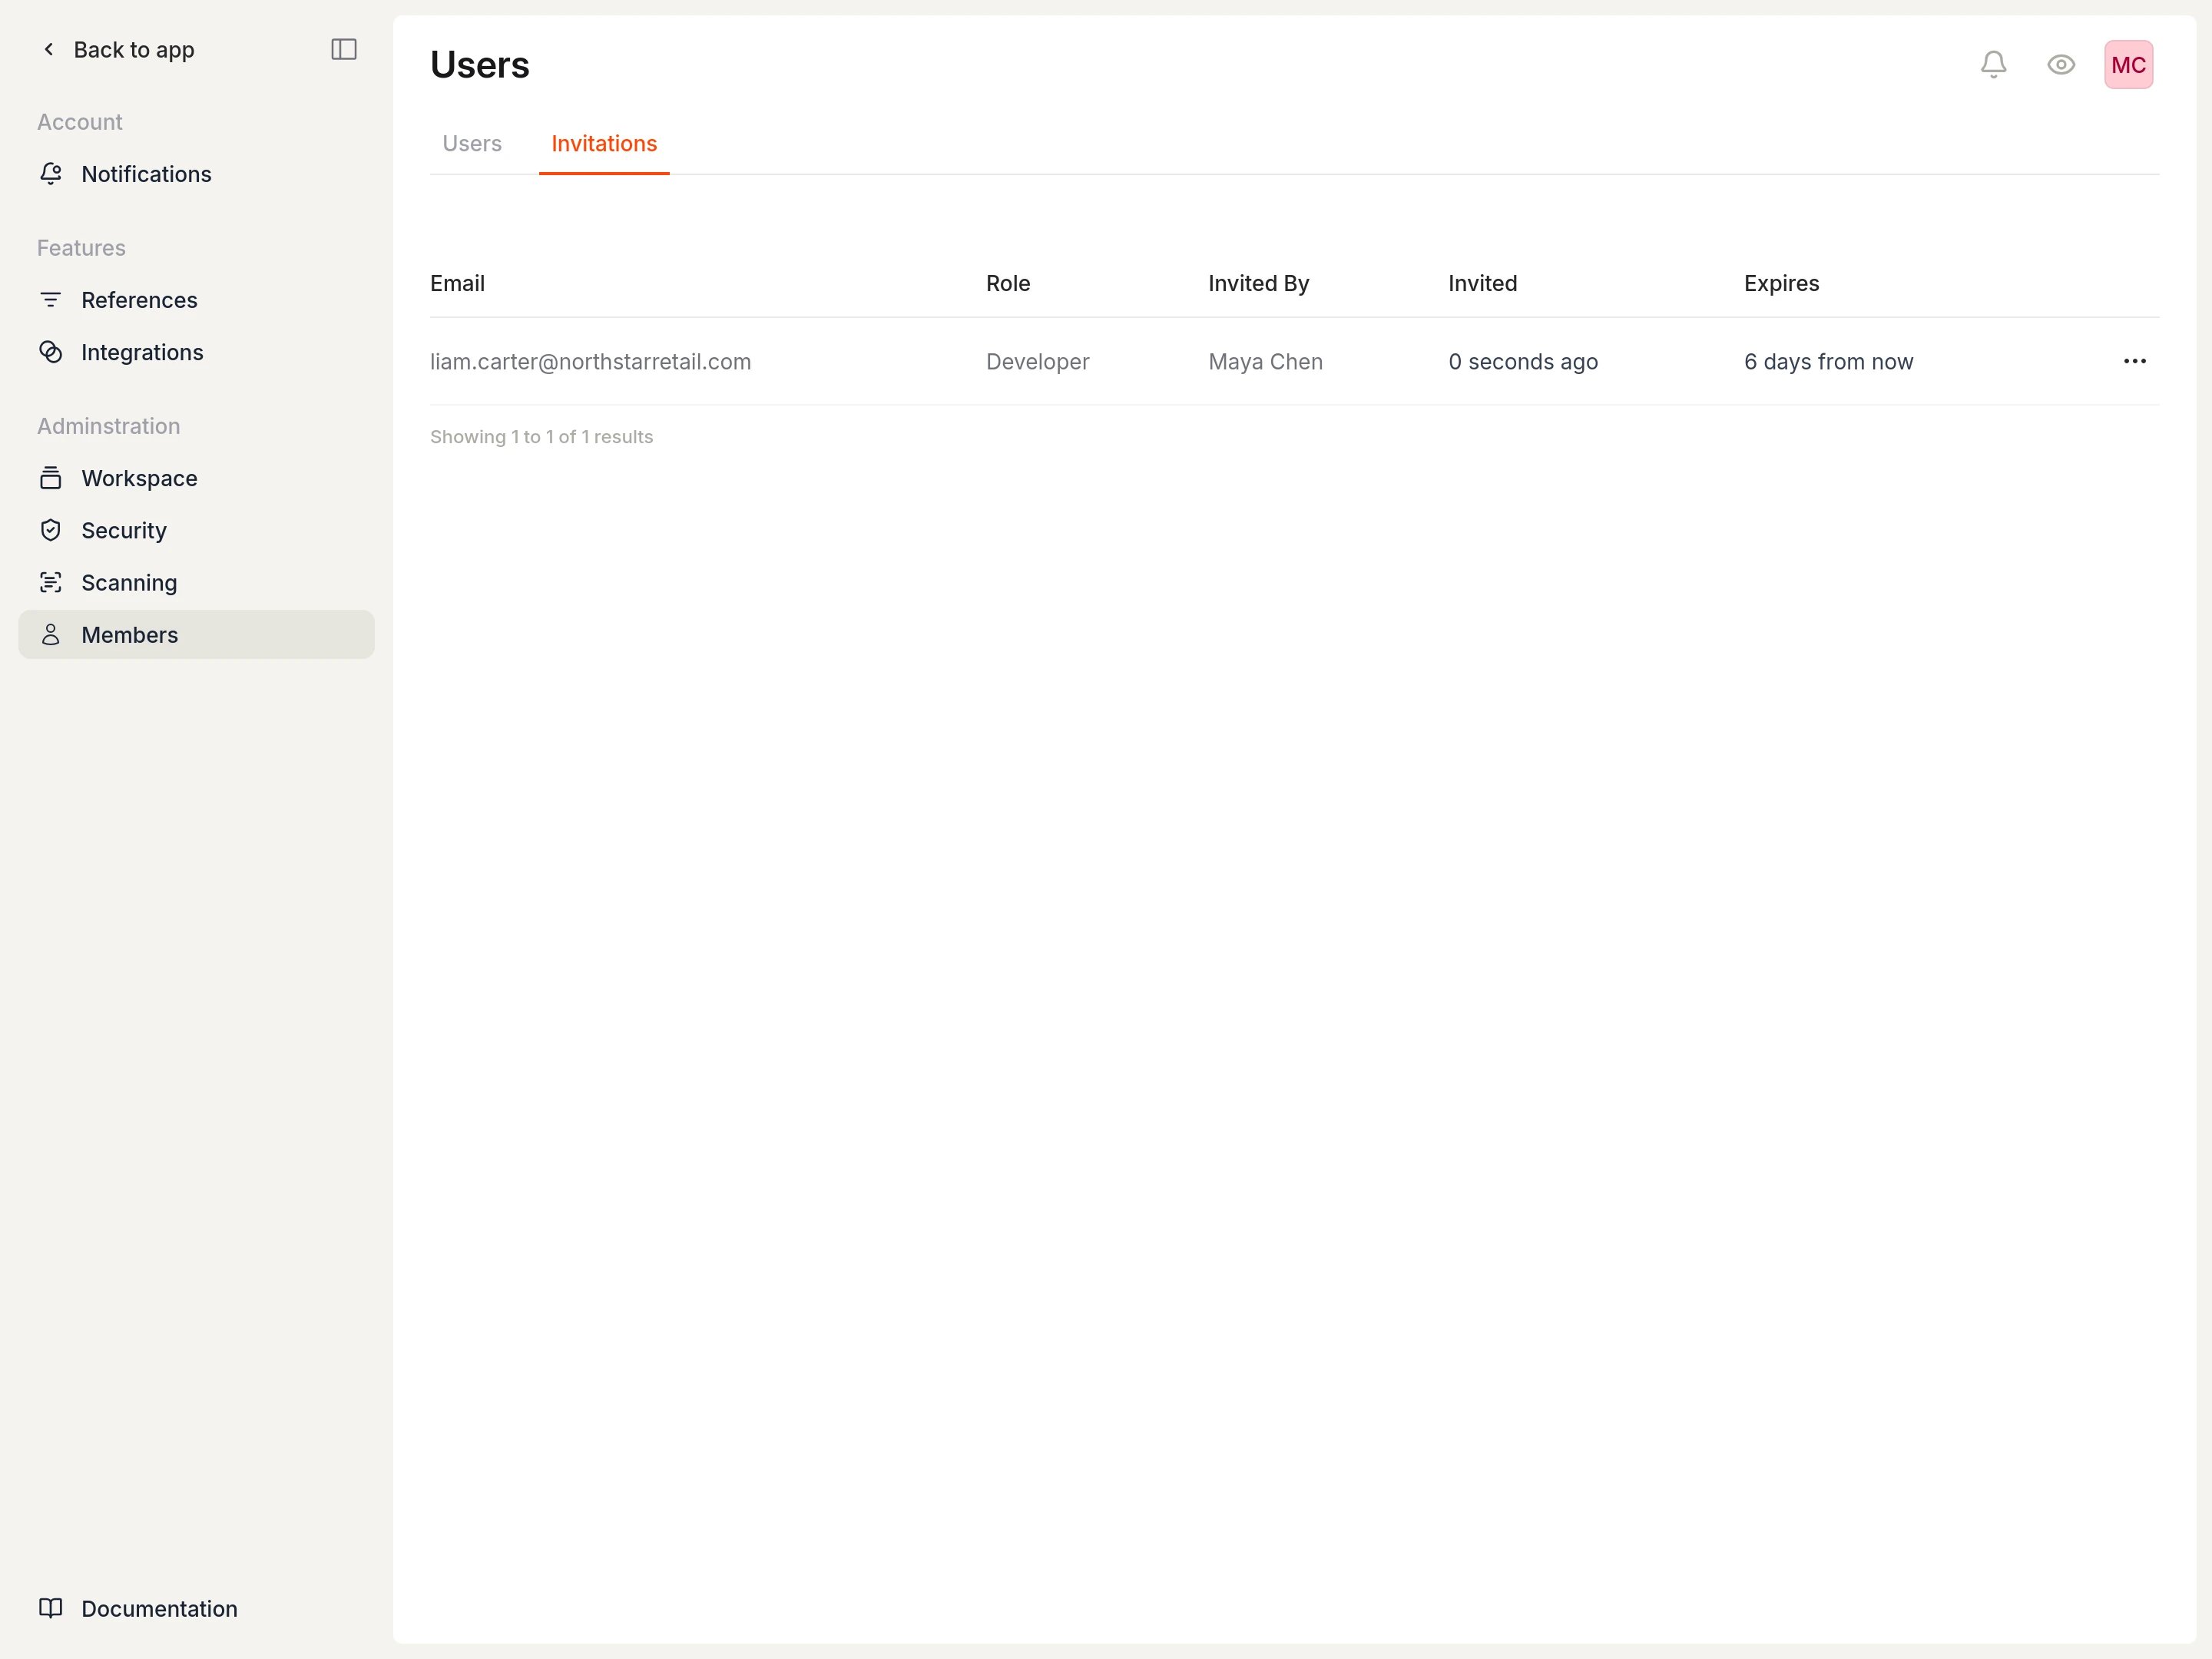Click the Documentation book icon
Viewport: 2212px width, 1659px height.
(x=51, y=1608)
